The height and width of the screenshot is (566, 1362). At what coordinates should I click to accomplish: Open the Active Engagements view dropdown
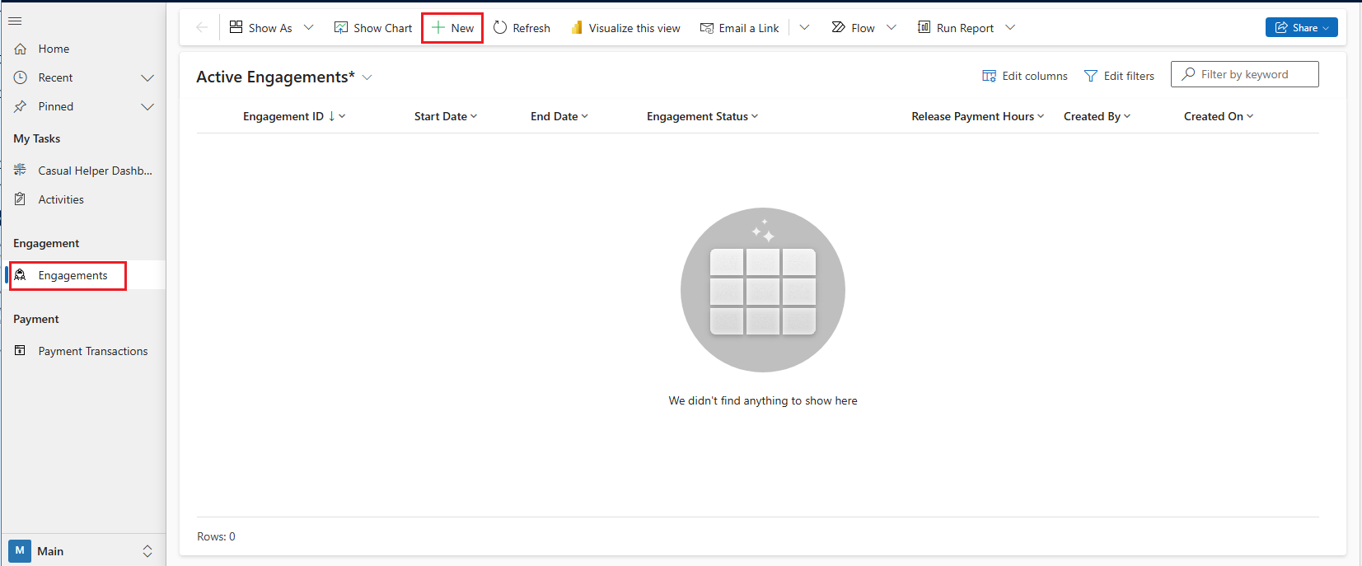point(367,77)
